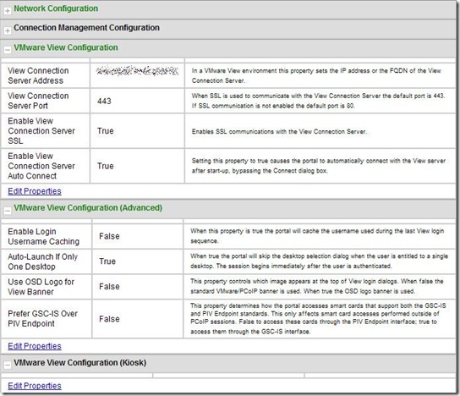Open Edit Properties under the Kiosk section
Screen dimensions: 460x396
click(35, 386)
